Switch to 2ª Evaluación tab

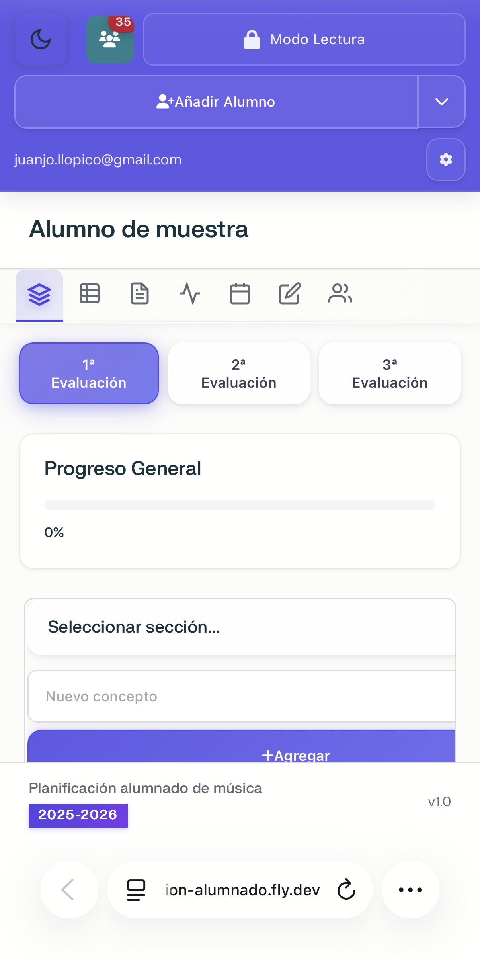coord(239,373)
